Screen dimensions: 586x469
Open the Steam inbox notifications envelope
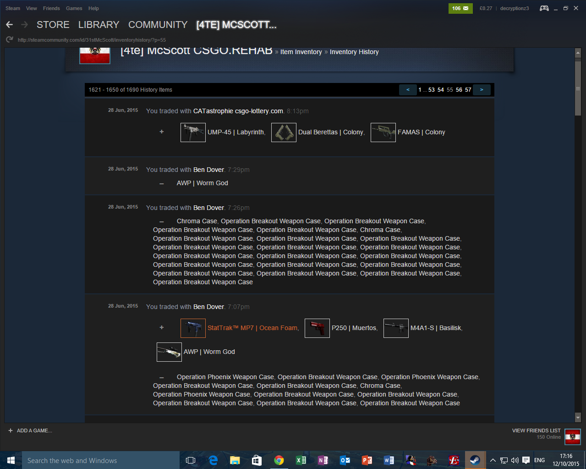(x=460, y=8)
